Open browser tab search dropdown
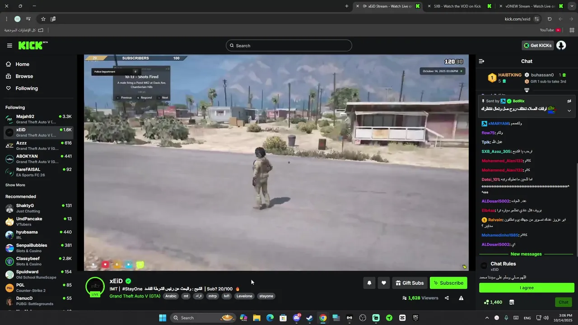 pos(572,6)
